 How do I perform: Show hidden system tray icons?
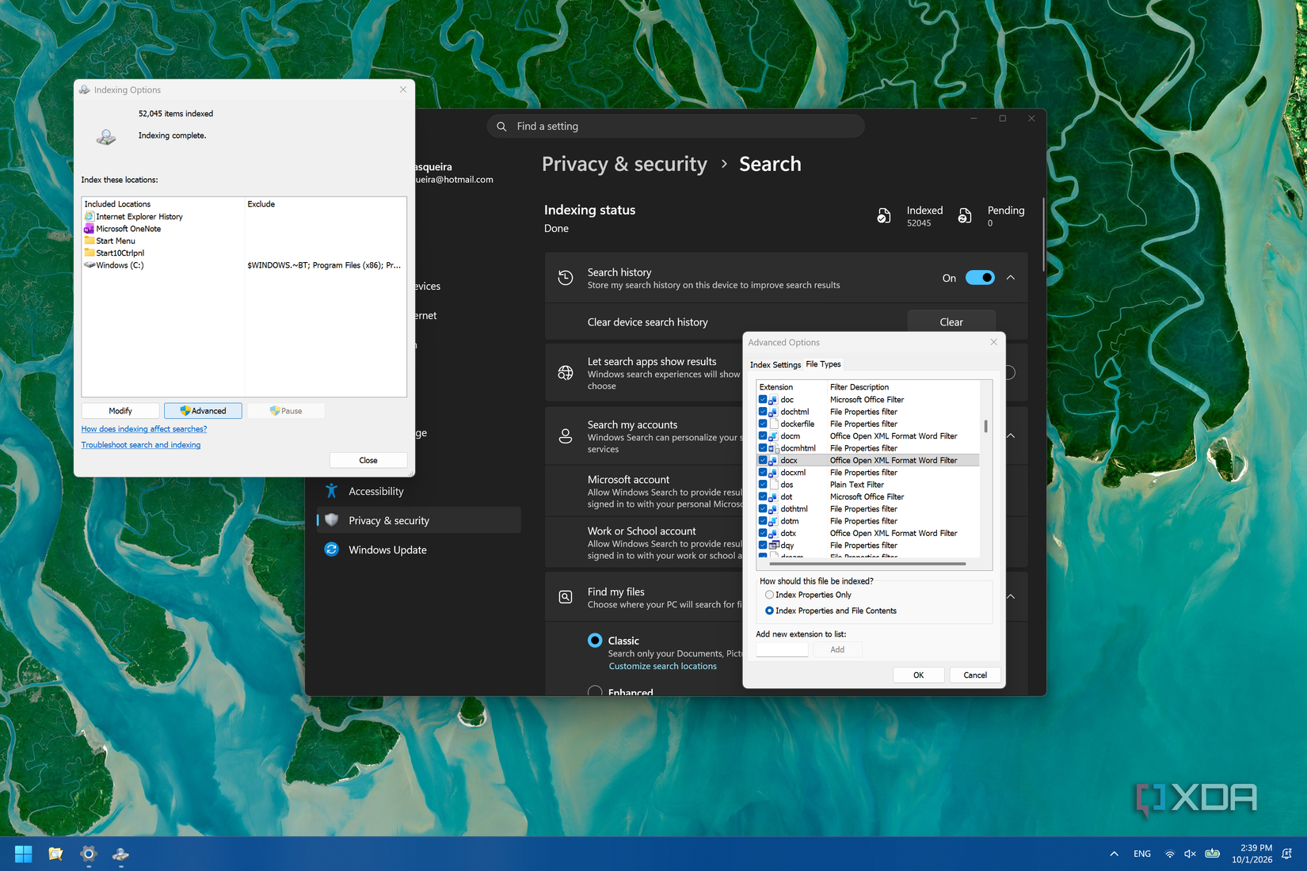(x=1115, y=854)
